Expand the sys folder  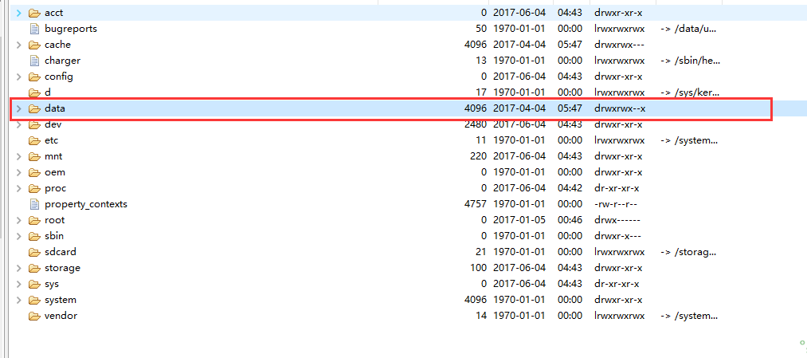19,284
